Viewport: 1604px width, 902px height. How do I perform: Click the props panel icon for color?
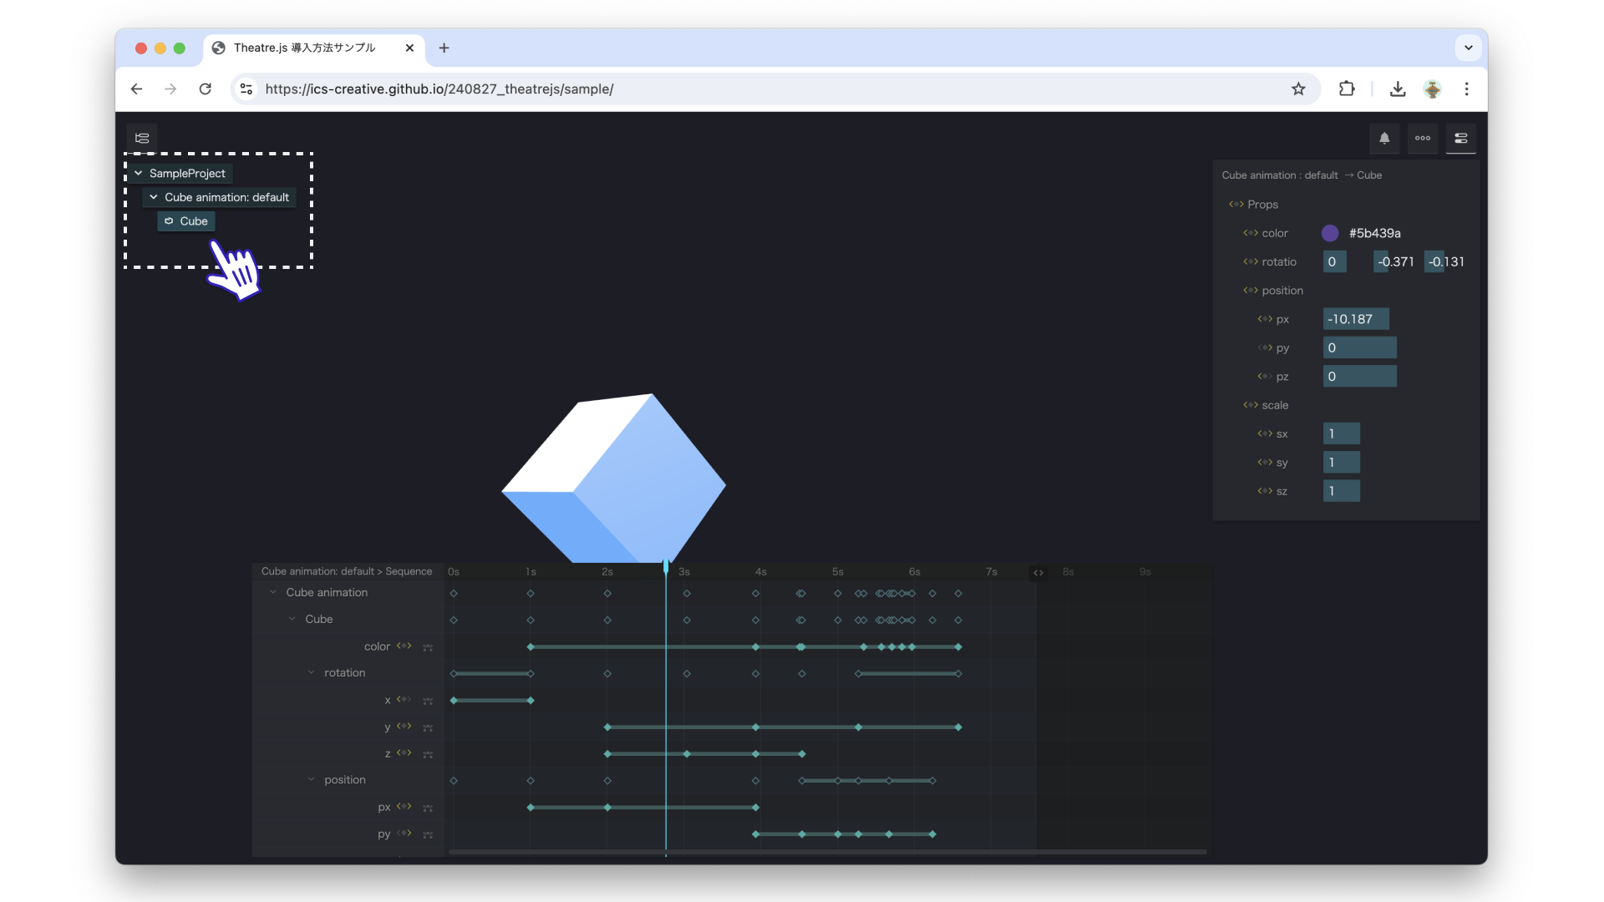click(1248, 232)
